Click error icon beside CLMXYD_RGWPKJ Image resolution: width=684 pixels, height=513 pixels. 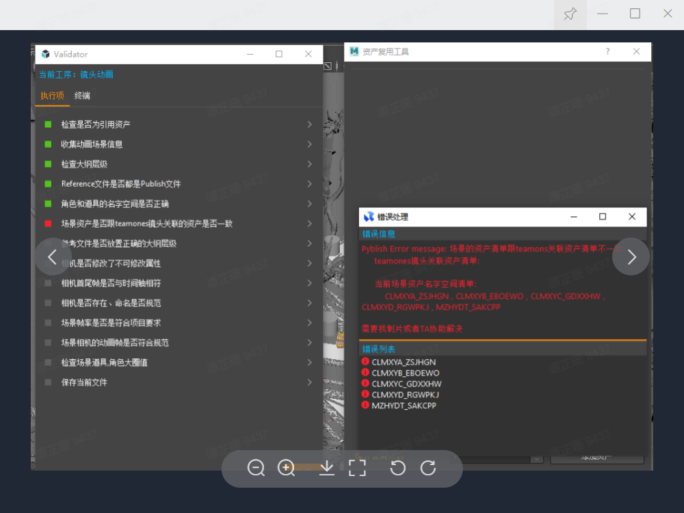[365, 394]
